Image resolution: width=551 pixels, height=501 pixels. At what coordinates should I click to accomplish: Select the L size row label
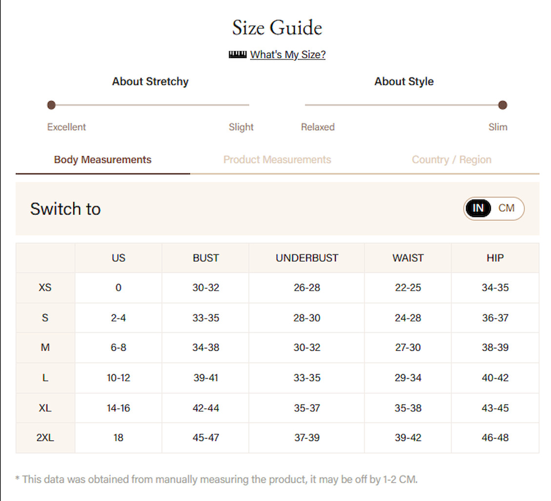45,378
